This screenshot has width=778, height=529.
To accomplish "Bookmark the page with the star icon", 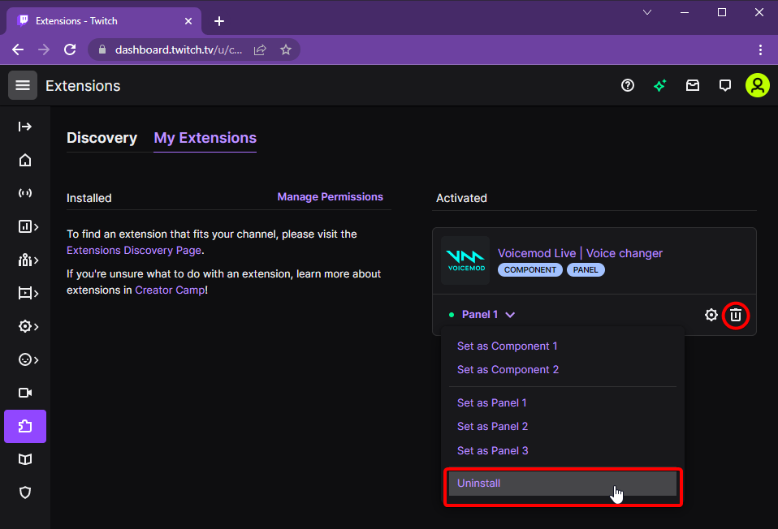I will [x=286, y=49].
